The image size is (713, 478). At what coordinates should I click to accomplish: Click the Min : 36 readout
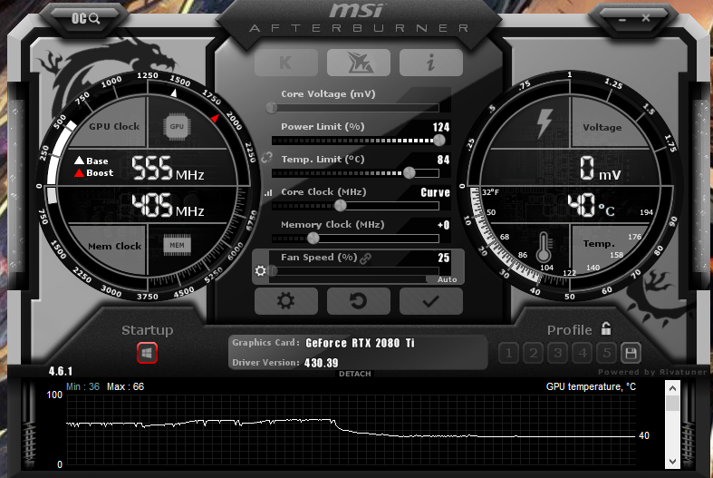[x=82, y=386]
